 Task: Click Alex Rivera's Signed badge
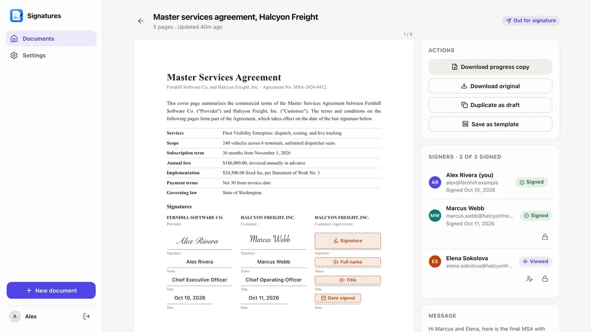coord(531,182)
